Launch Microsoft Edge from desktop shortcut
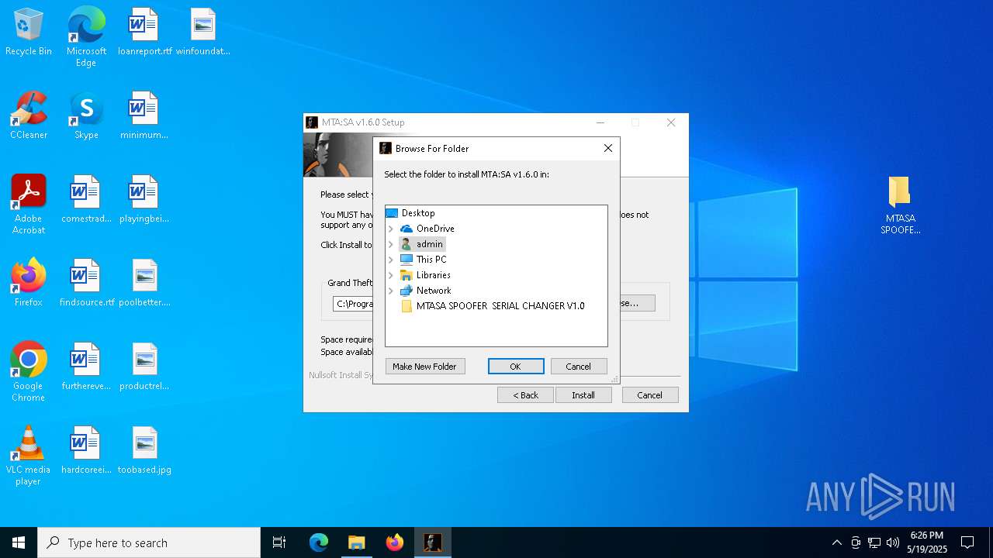993x558 pixels. click(86, 36)
